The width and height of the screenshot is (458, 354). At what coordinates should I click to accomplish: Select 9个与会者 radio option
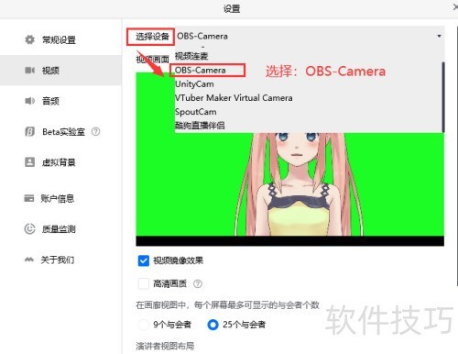(x=144, y=325)
